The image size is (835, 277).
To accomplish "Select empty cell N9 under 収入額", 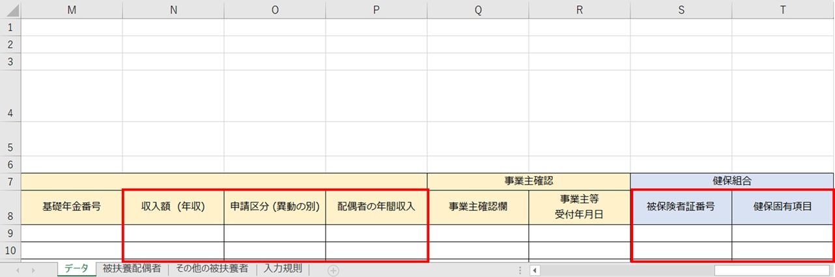I will coord(173,233).
